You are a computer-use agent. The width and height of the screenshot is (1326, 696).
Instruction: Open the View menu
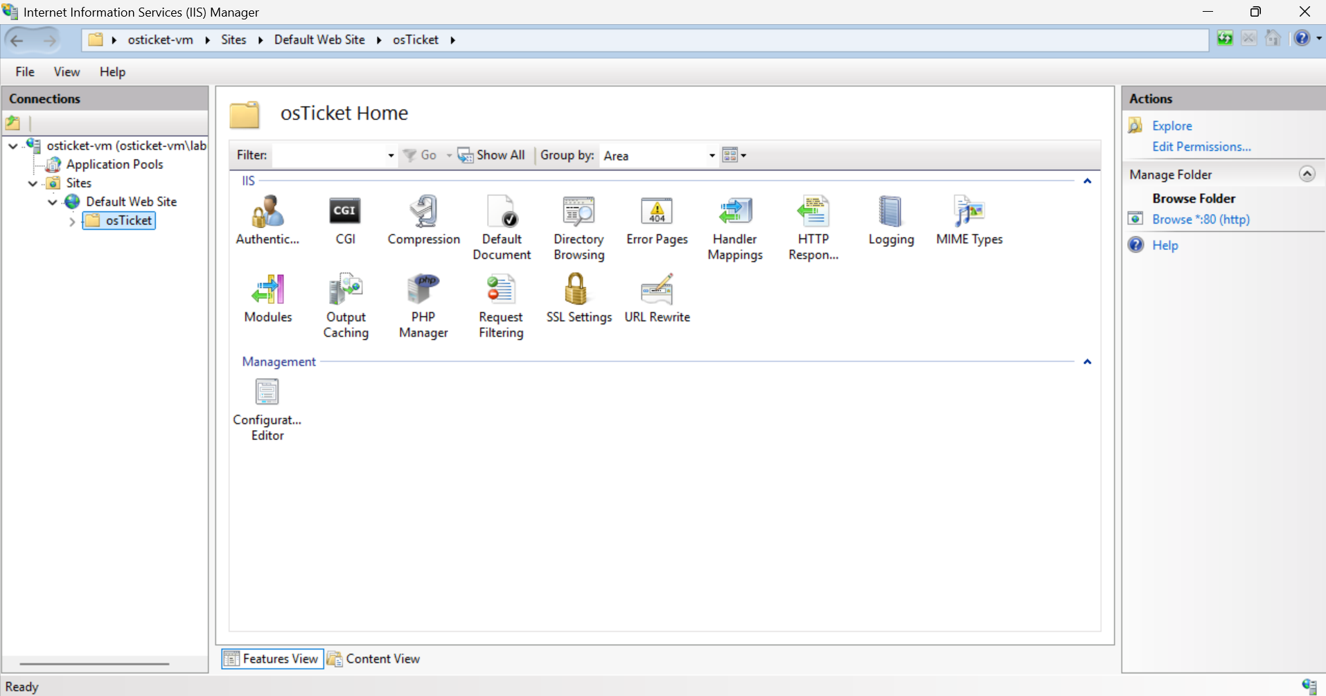(x=67, y=72)
